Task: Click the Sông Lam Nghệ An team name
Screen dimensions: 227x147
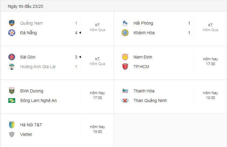Action: pos(38,100)
